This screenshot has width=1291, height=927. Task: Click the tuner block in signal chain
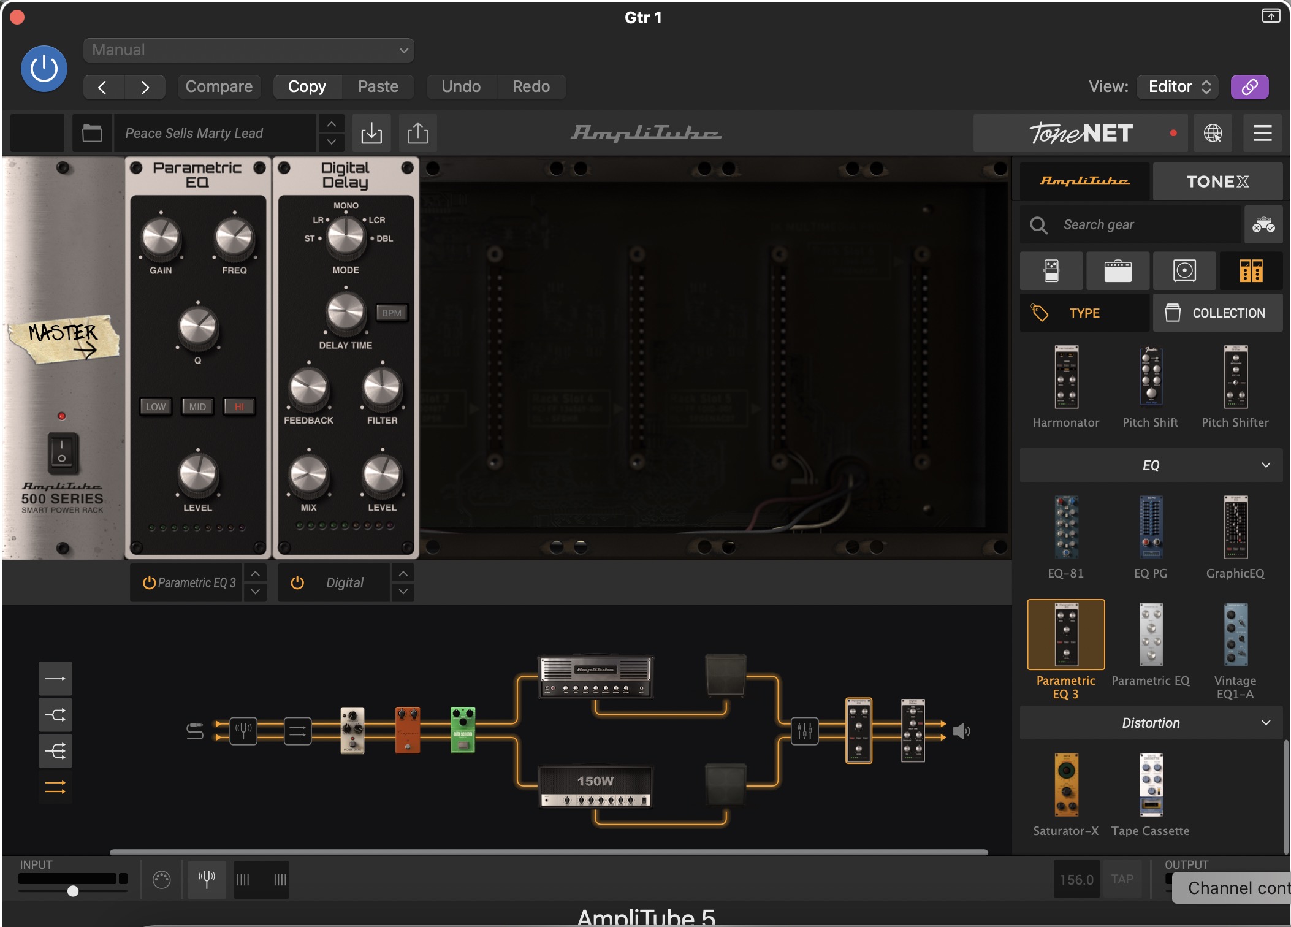point(243,731)
